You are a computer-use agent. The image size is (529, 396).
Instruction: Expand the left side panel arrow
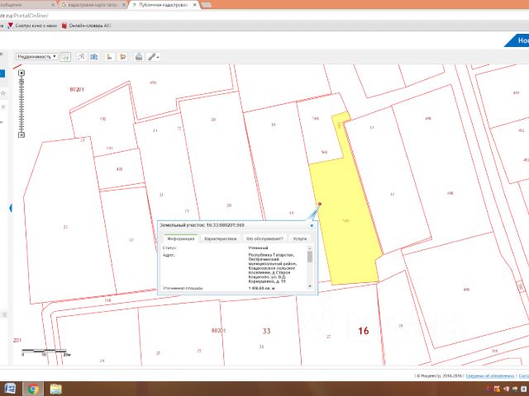point(9,209)
